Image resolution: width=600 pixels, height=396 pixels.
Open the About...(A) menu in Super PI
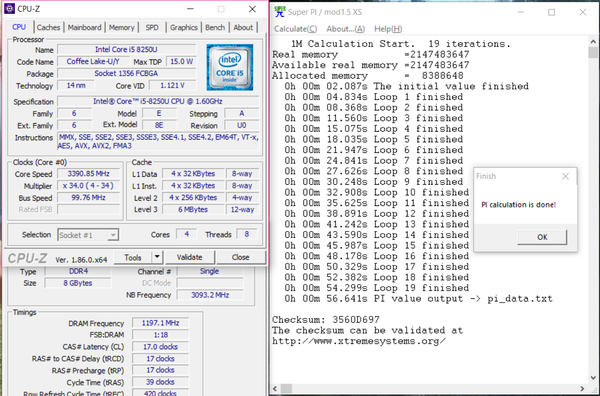pyautogui.click(x=345, y=29)
